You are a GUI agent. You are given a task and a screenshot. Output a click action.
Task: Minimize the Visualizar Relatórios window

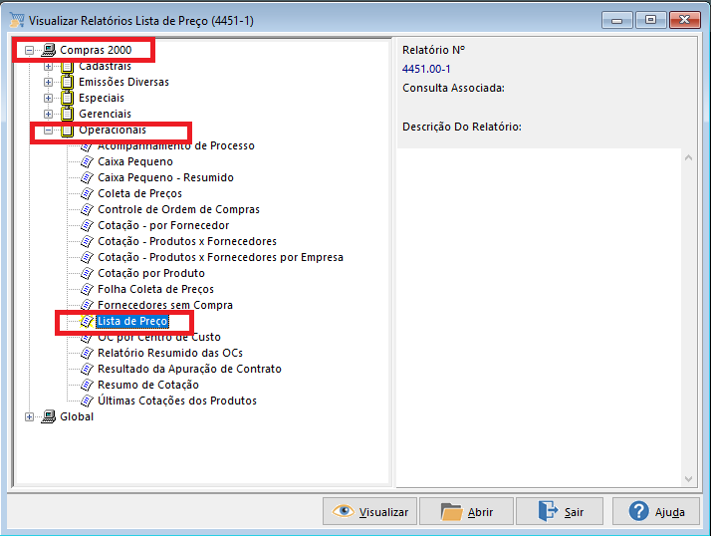click(616, 20)
